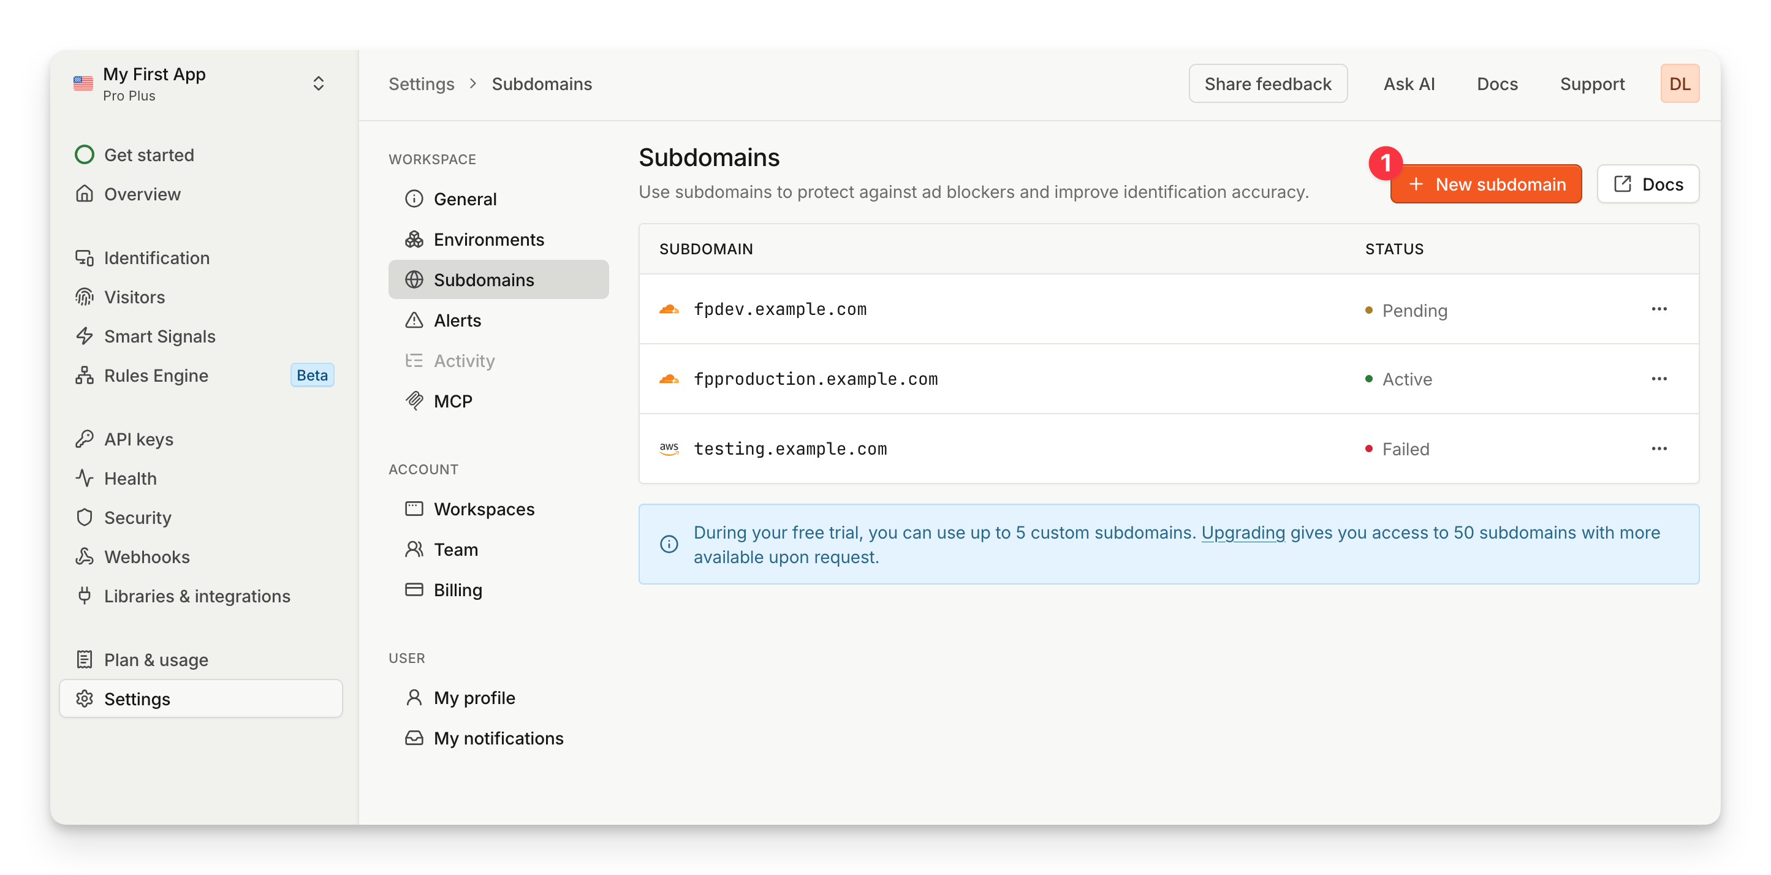Click the Subdomains globe icon
This screenshot has width=1771, height=875.
pyautogui.click(x=414, y=280)
